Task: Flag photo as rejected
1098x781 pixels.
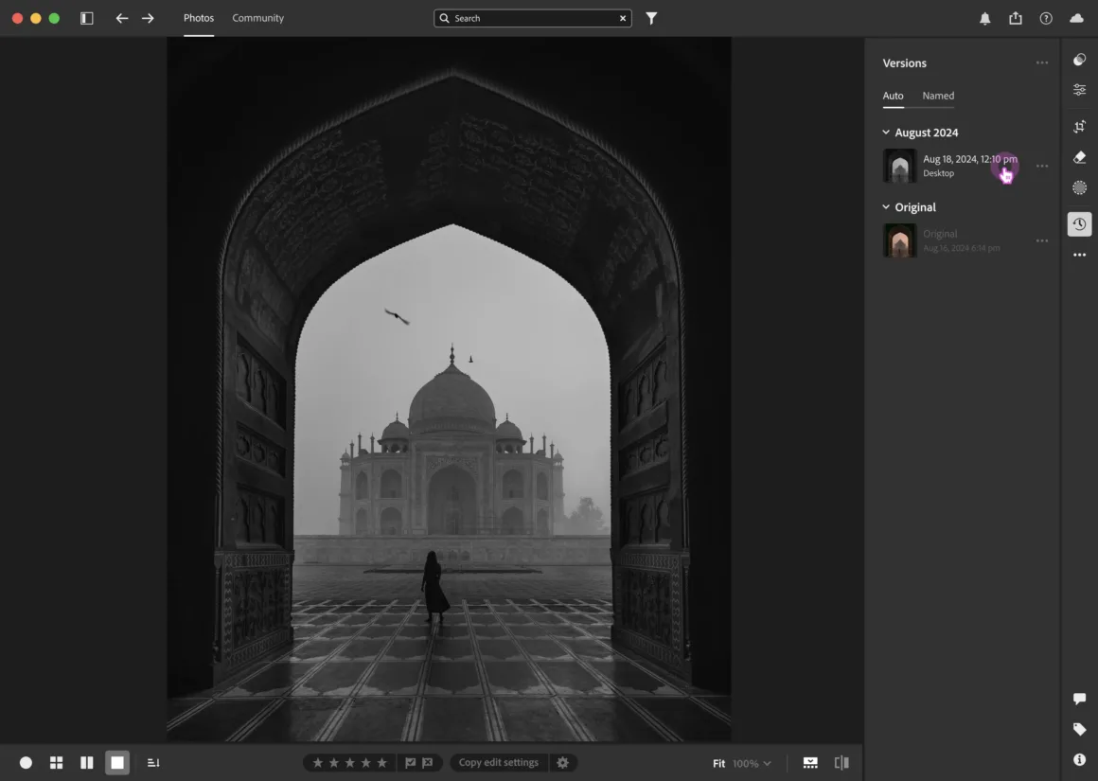Action: point(427,763)
